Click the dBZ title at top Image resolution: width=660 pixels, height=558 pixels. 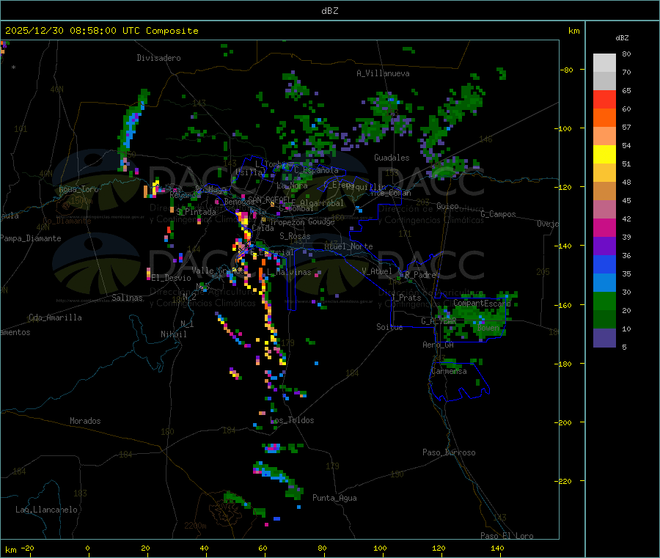pyautogui.click(x=329, y=11)
